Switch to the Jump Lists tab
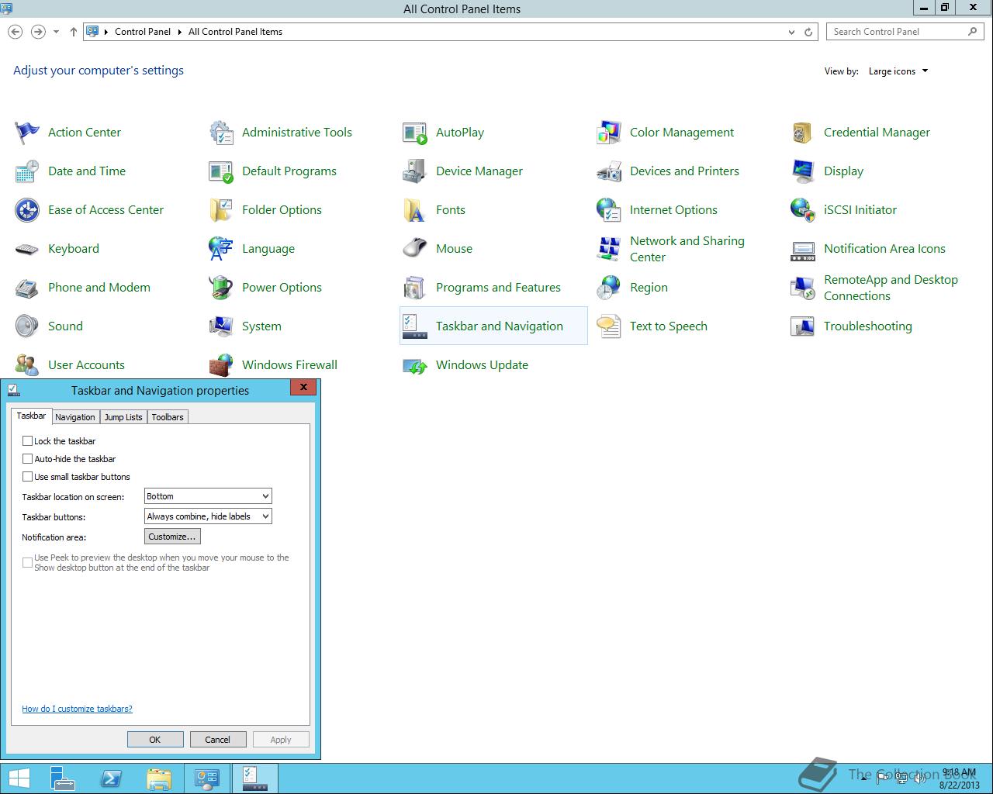 tap(123, 417)
